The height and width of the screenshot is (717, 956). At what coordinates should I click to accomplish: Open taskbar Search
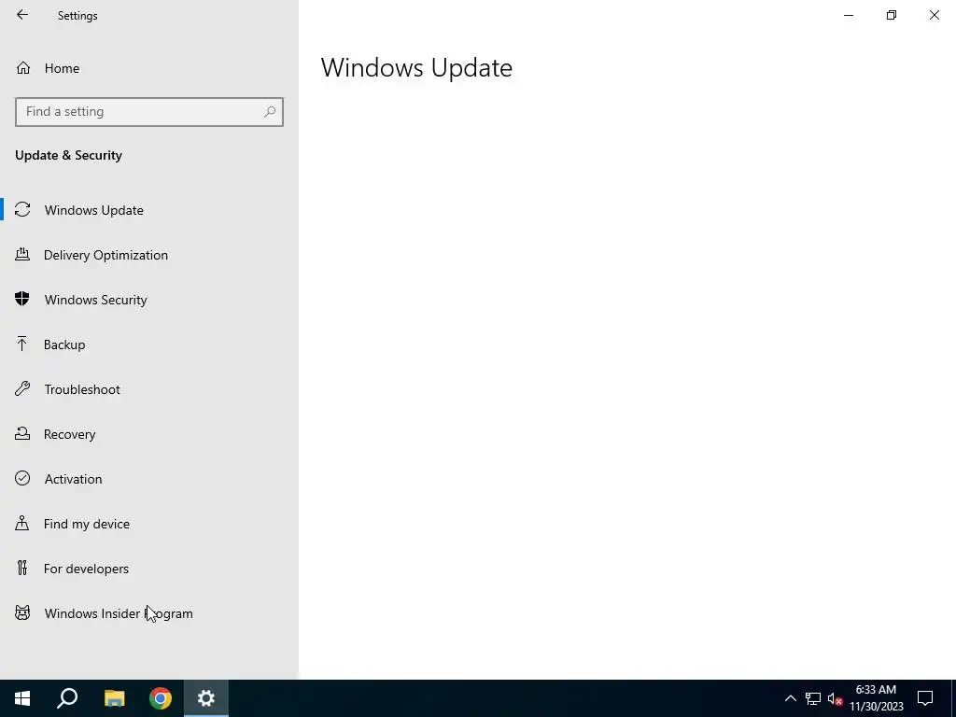67,698
